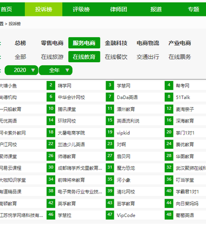Open rank 20 entry 掌门1对1

point(185,133)
